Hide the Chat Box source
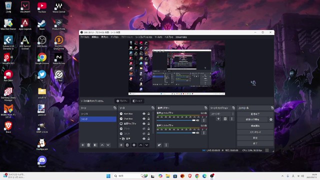This screenshot has height=180, width=320. coord(144,118)
